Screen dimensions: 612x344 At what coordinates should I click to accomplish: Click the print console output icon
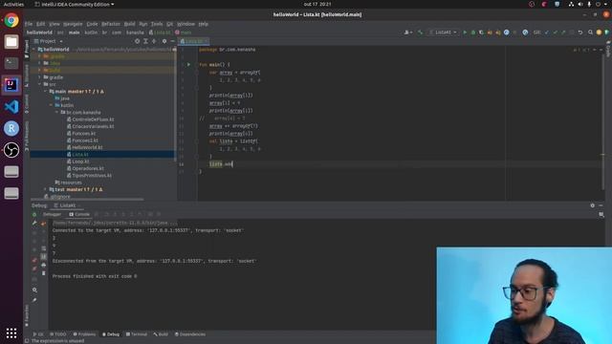(43, 266)
